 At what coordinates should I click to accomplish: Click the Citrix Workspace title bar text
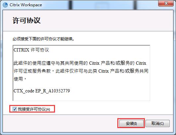(26, 5)
